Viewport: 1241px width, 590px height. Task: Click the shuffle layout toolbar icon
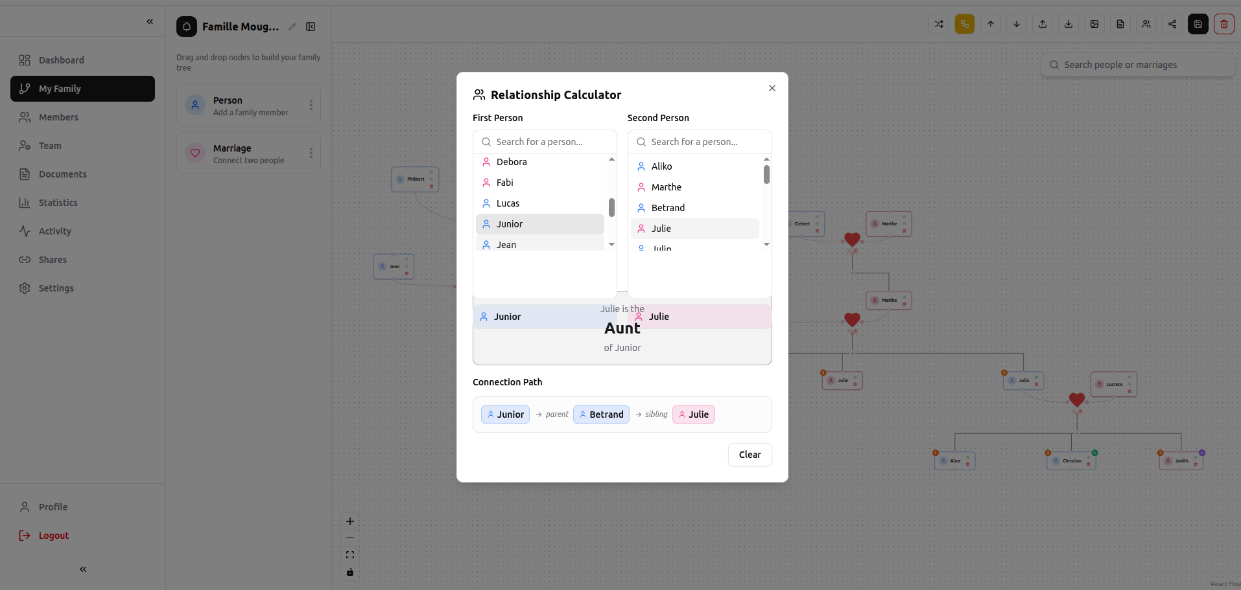(939, 24)
